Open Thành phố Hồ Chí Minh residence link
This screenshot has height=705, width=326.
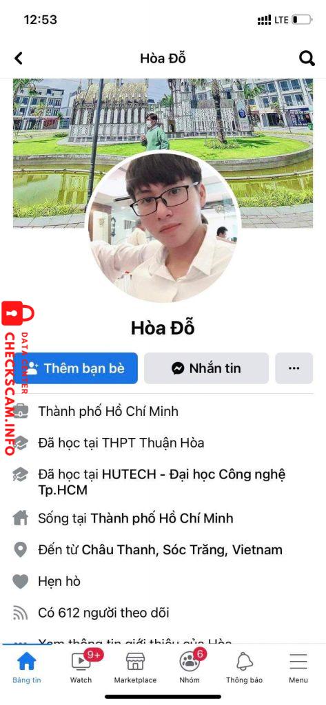(162, 518)
